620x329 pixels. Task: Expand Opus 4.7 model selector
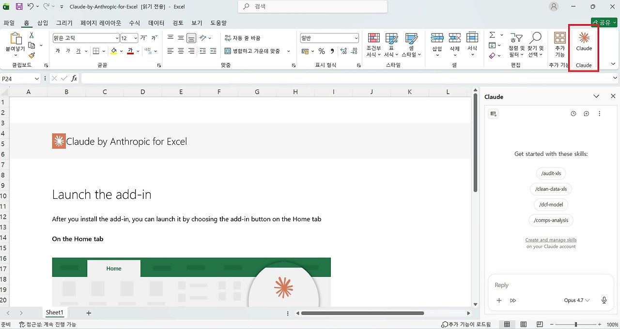[x=577, y=300]
